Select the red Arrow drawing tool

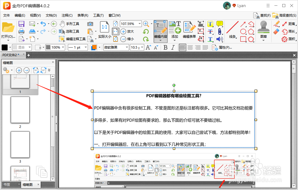point(243,24)
